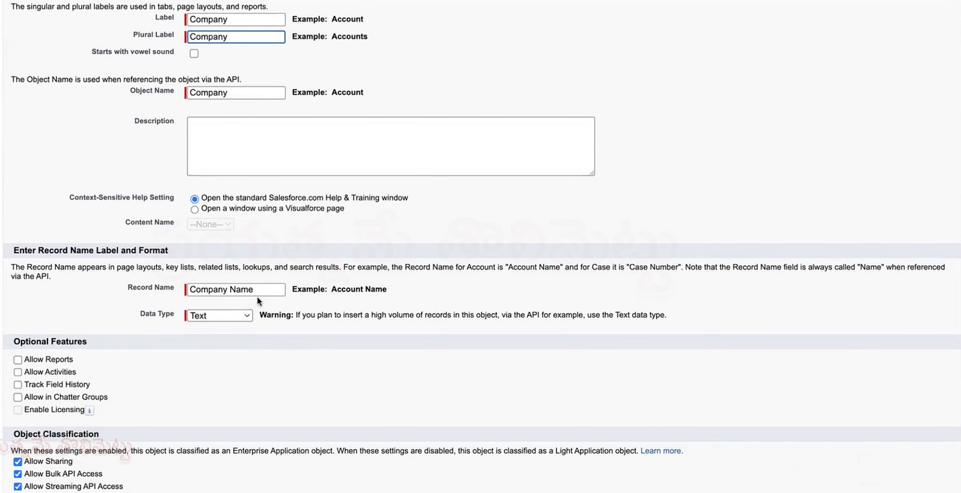Enable the Allow Reports checkbox

(x=18, y=360)
